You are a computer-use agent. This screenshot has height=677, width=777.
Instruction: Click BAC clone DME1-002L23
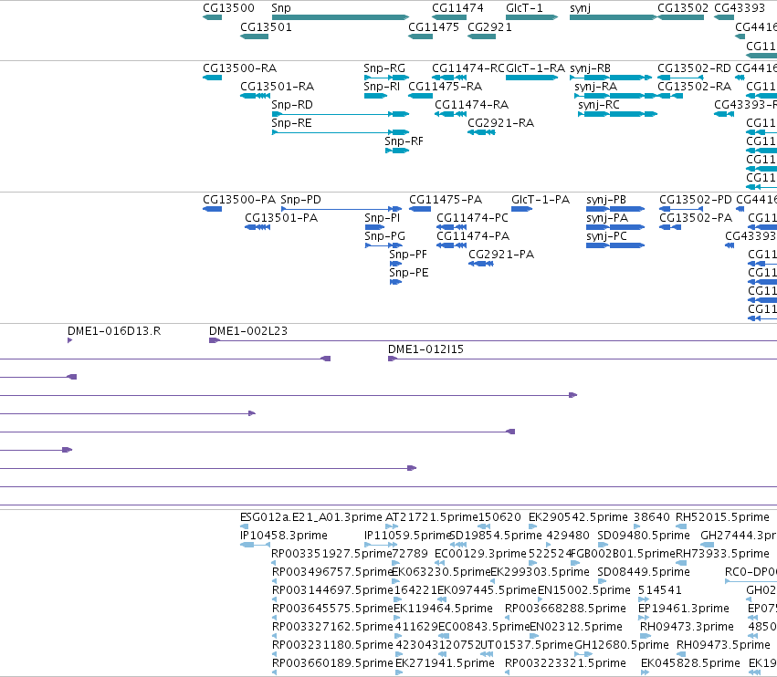248,331
